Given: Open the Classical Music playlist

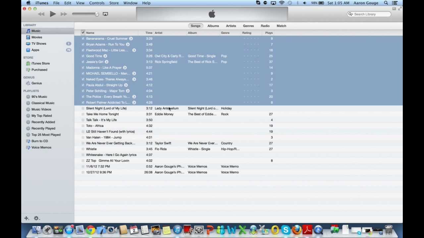Looking at the screenshot, I should pyautogui.click(x=48, y=103).
